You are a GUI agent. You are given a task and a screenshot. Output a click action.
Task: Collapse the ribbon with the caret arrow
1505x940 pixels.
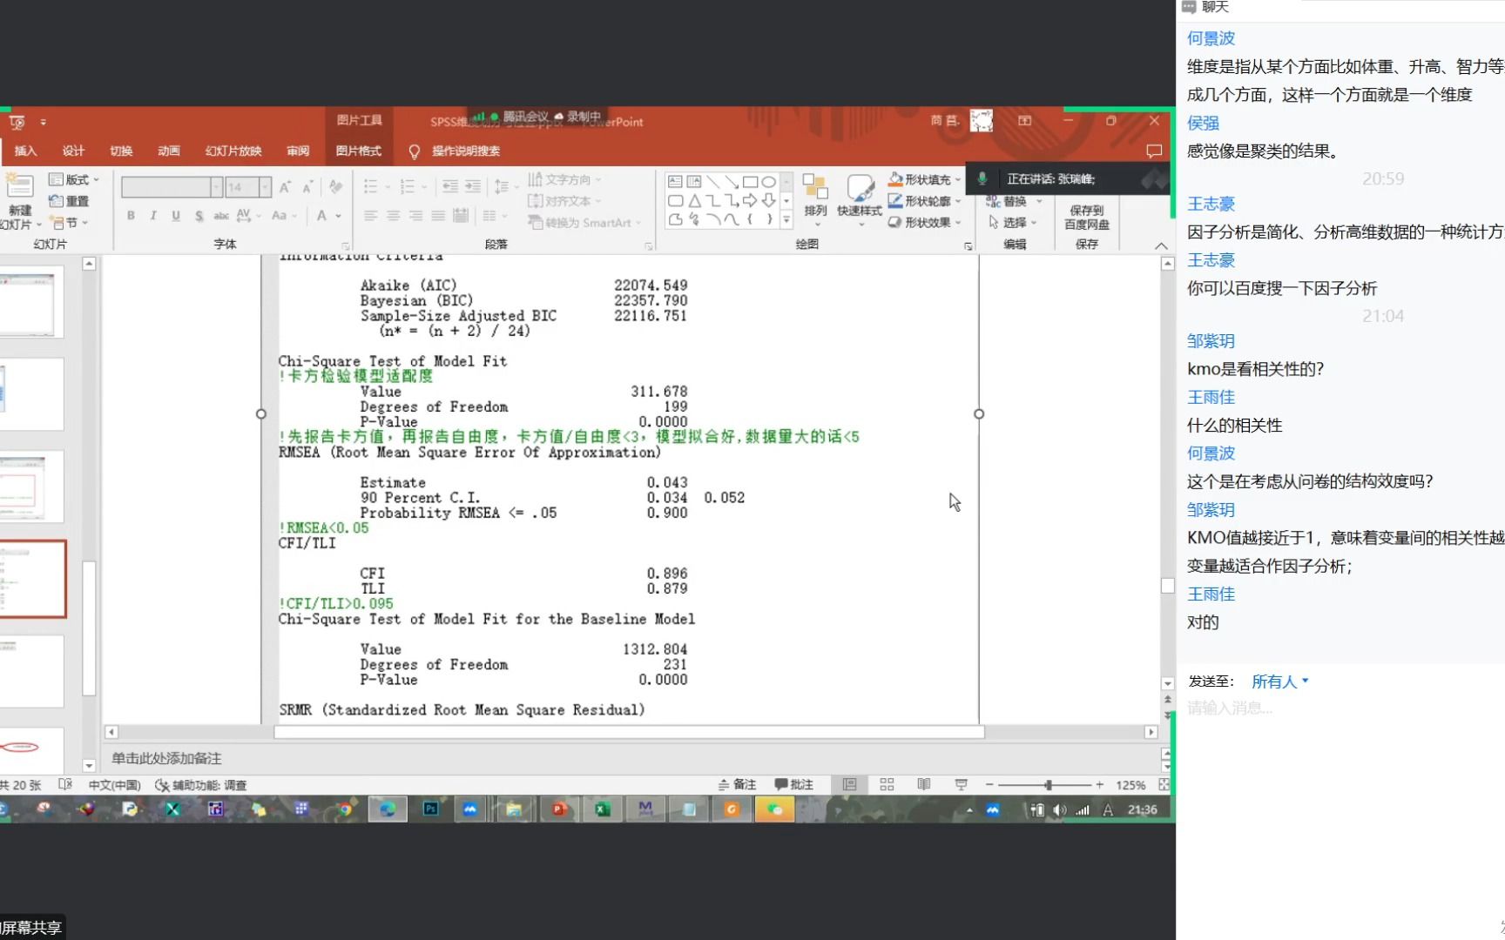[1161, 246]
